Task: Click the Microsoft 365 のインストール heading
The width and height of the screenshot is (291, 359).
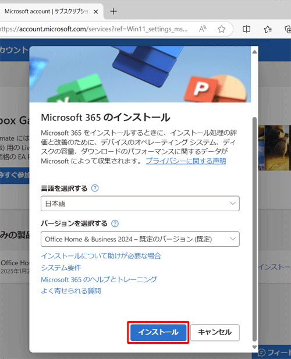Action: [x=105, y=118]
